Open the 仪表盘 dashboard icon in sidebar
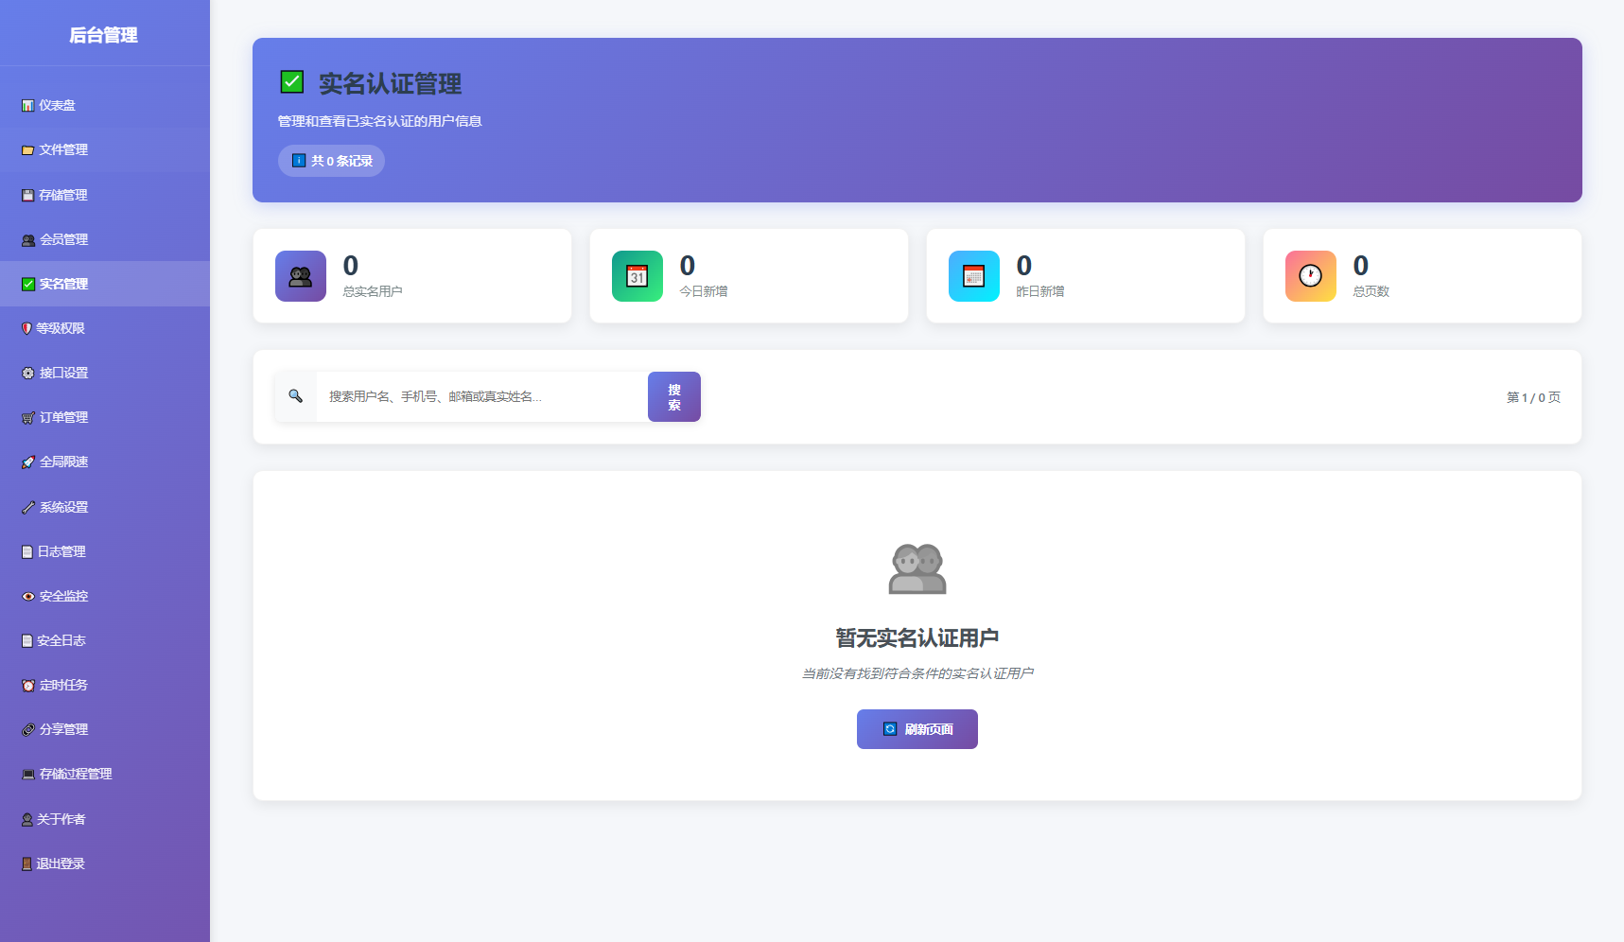 [26, 105]
